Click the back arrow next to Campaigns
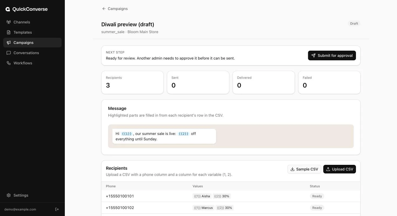 click(x=104, y=9)
